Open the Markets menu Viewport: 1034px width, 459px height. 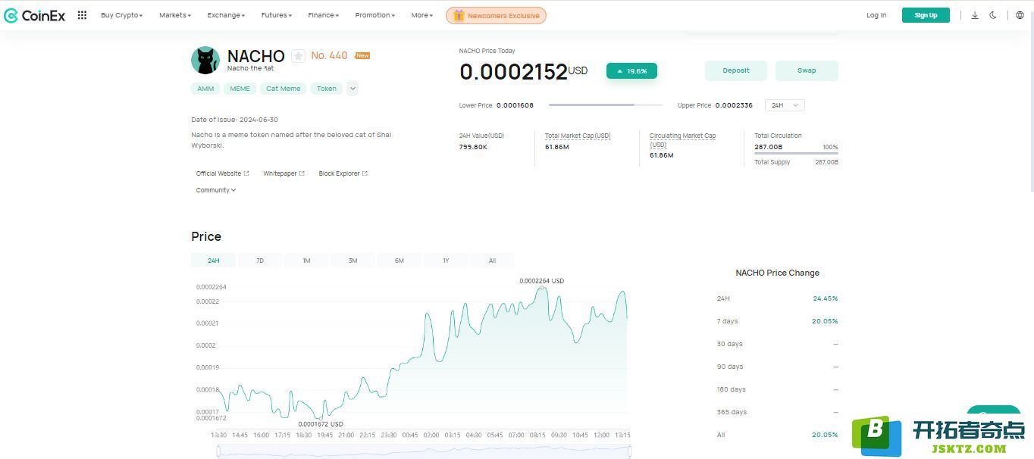click(x=175, y=15)
